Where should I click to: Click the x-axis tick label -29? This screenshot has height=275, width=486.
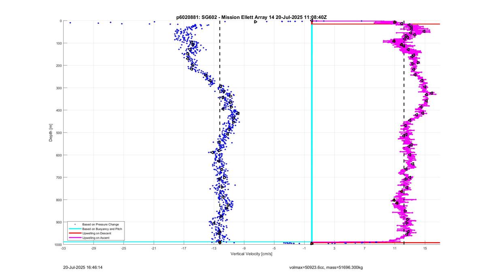click(x=94, y=248)
